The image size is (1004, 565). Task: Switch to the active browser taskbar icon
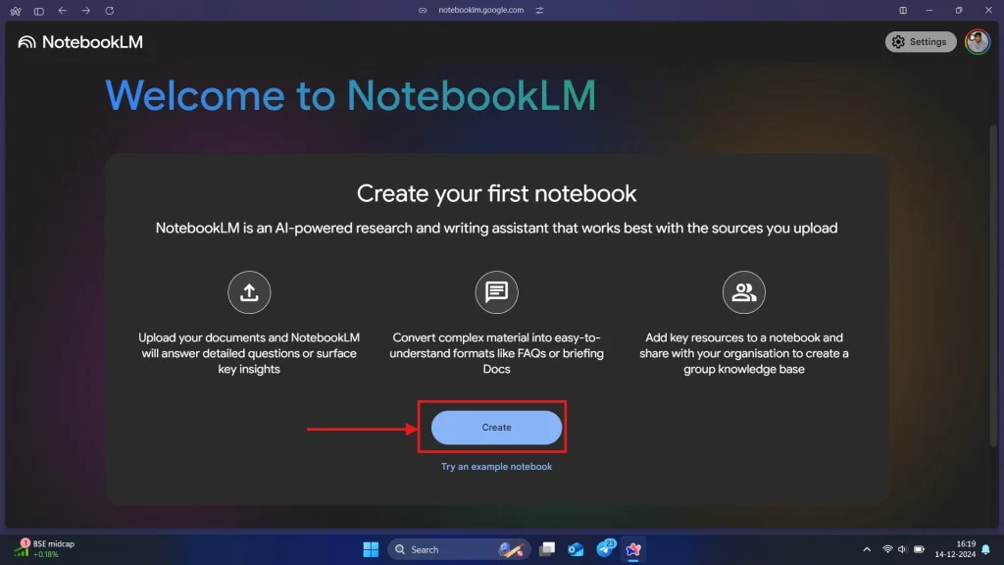(x=633, y=549)
